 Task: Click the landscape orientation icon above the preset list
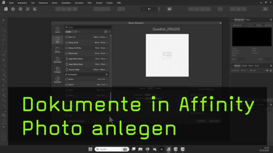[x=109, y=32]
